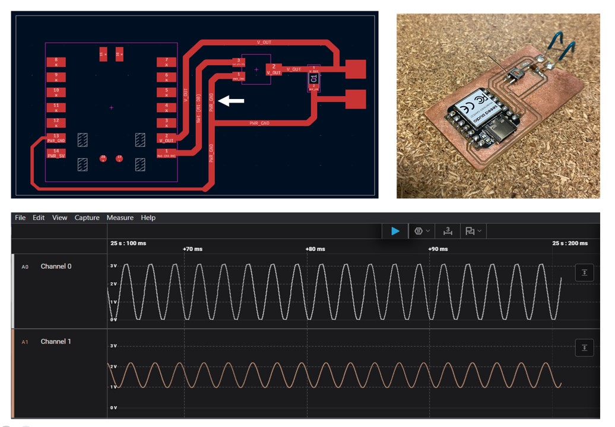615x427 pixels.
Task: Open the Edit menu
Action: [39, 218]
